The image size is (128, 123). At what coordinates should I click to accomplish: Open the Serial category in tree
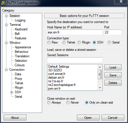pos(18,97)
